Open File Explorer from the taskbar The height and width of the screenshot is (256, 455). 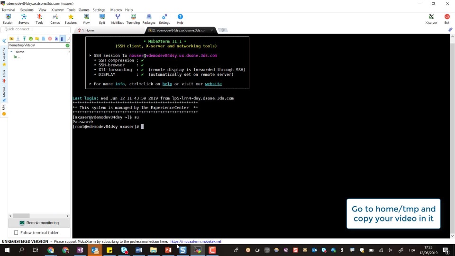154,250
